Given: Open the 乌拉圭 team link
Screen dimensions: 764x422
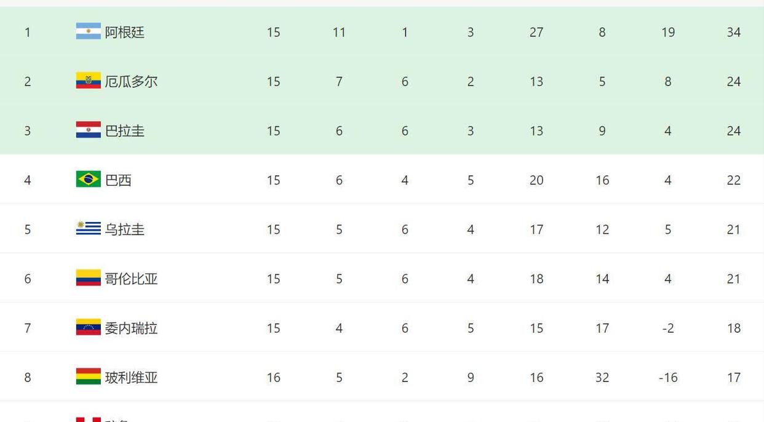Looking at the screenshot, I should [125, 229].
